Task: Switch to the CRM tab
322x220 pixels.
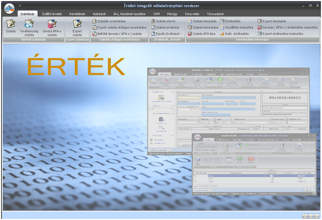Action: pos(157,14)
